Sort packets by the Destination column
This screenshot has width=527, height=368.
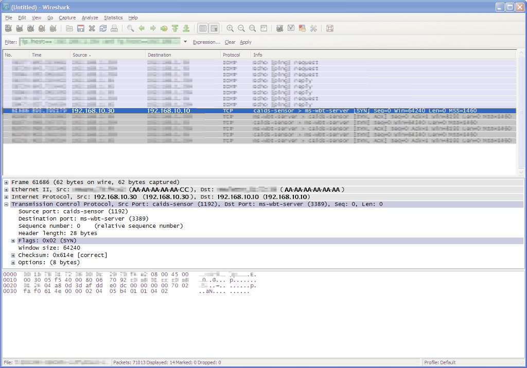coord(183,54)
